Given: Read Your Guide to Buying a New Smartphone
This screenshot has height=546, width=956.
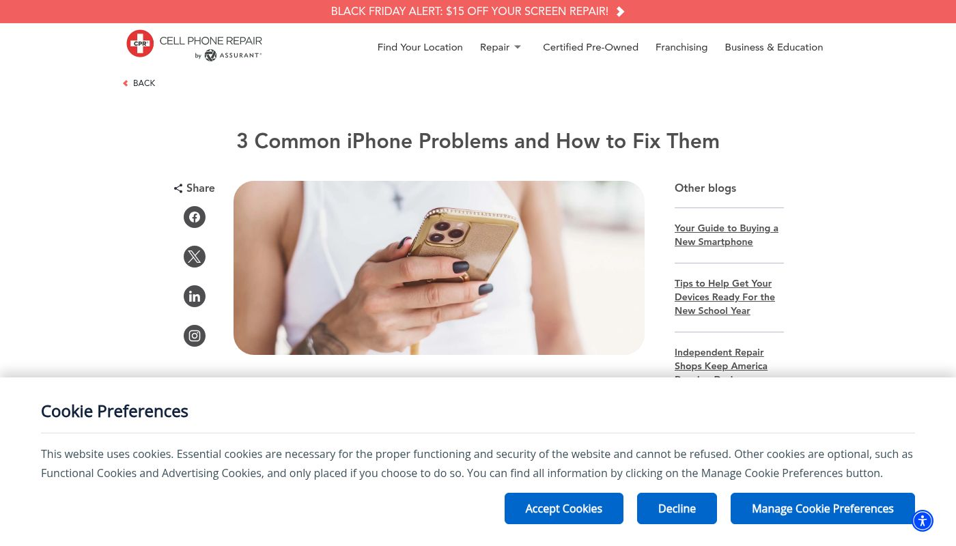Looking at the screenshot, I should click(727, 235).
